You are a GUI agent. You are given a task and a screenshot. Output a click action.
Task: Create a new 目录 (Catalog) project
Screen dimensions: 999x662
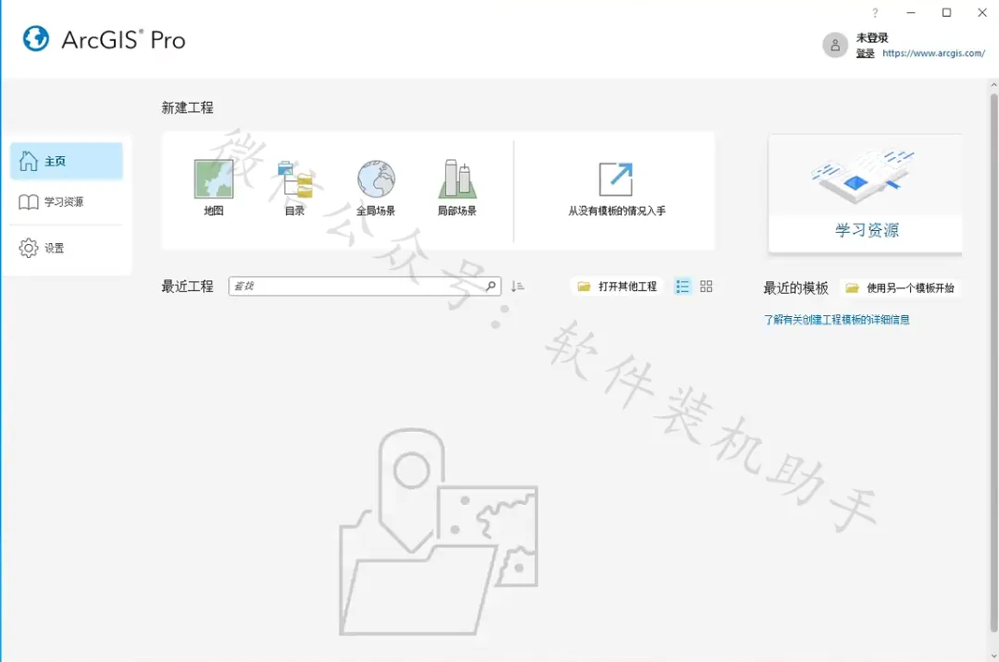tap(294, 187)
